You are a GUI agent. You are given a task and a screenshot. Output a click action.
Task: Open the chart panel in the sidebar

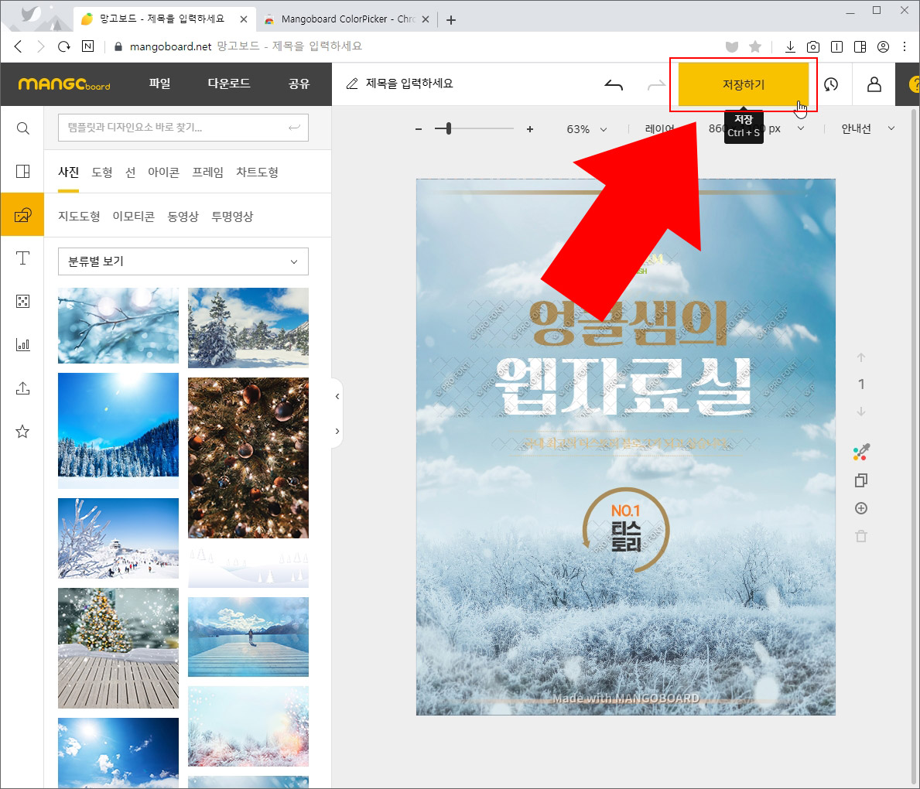coord(22,344)
